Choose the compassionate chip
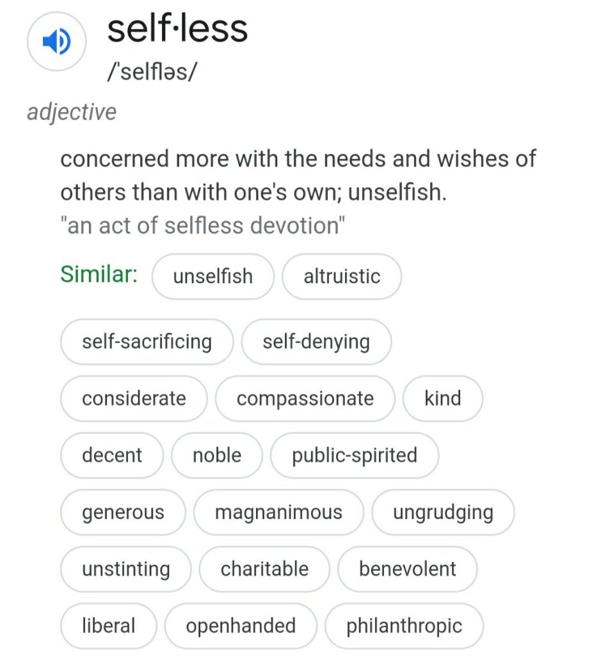This screenshot has width=601, height=656. click(305, 398)
